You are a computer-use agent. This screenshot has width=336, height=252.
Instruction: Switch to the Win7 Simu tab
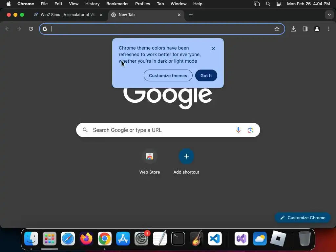(x=67, y=15)
